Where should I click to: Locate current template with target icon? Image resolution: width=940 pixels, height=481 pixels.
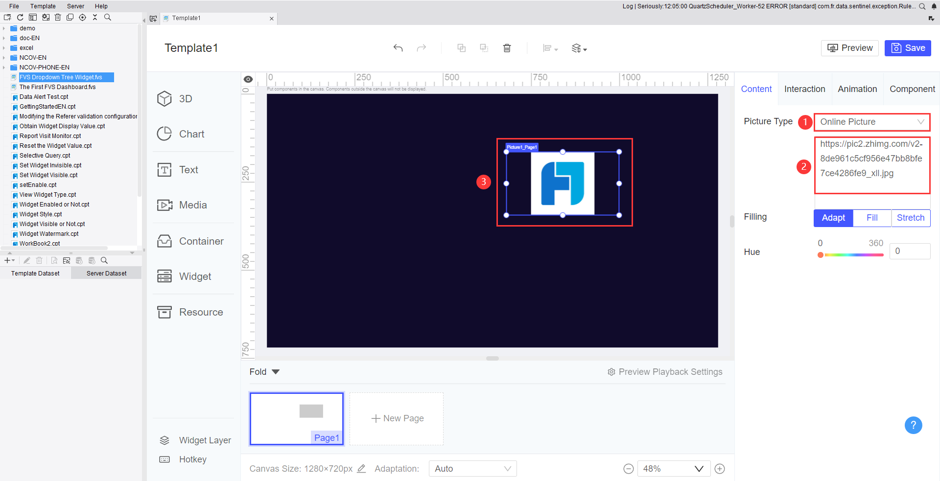pos(82,17)
